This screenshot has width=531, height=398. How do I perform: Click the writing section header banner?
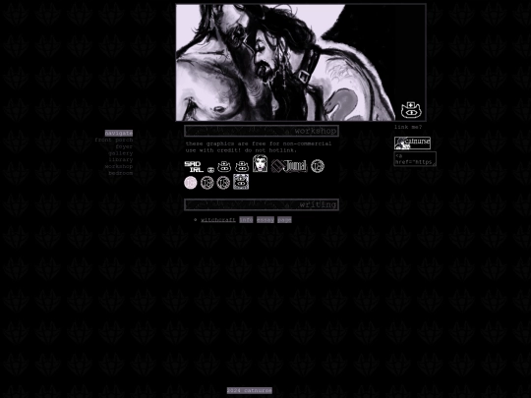[262, 204]
